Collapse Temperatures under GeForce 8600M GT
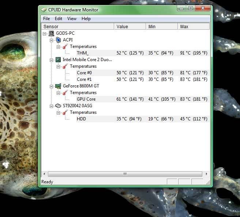Image resolution: width=240 pixels, height=217 pixels. [x=58, y=93]
